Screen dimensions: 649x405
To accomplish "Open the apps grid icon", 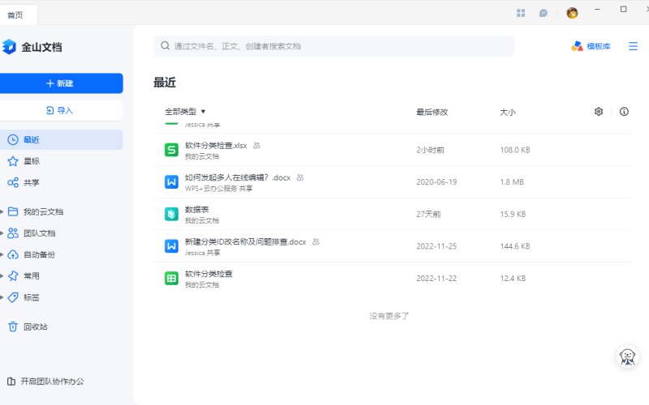I will click(521, 13).
